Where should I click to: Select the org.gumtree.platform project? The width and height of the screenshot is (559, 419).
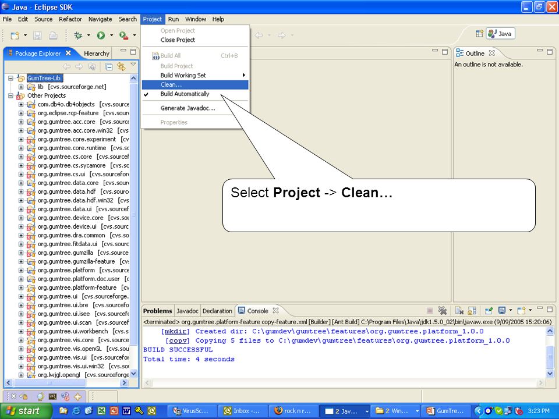pos(66,270)
